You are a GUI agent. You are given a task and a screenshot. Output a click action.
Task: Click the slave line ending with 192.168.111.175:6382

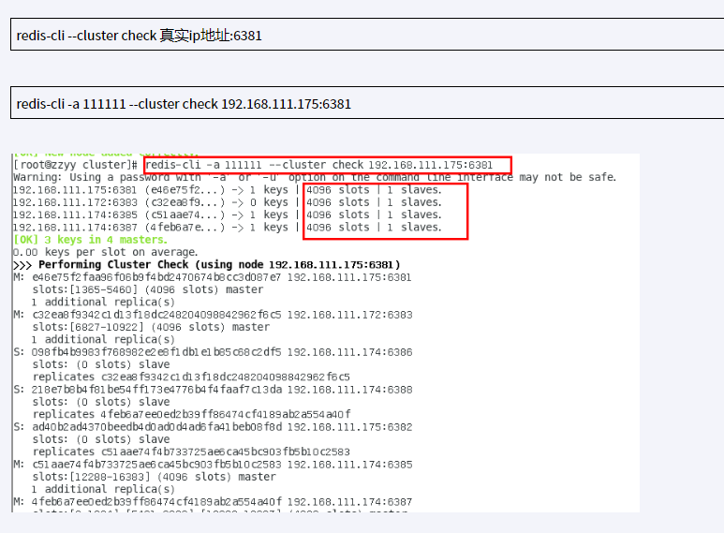pyautogui.click(x=213, y=427)
